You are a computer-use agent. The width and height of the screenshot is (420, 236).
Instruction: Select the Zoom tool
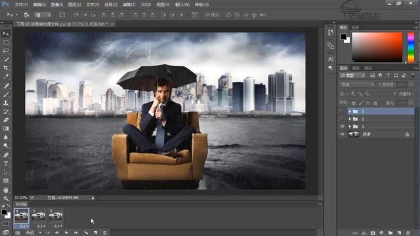[x=6, y=199]
